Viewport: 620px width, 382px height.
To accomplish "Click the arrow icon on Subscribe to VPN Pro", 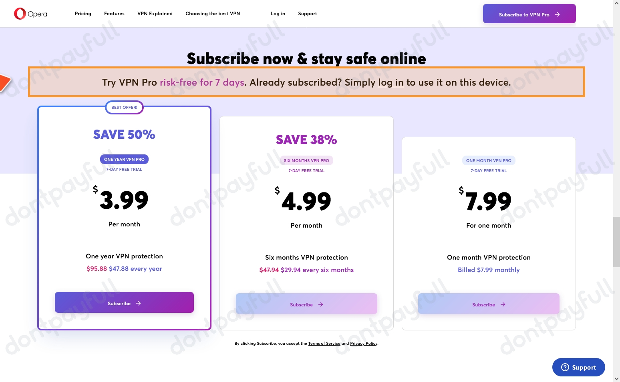I will [557, 14].
